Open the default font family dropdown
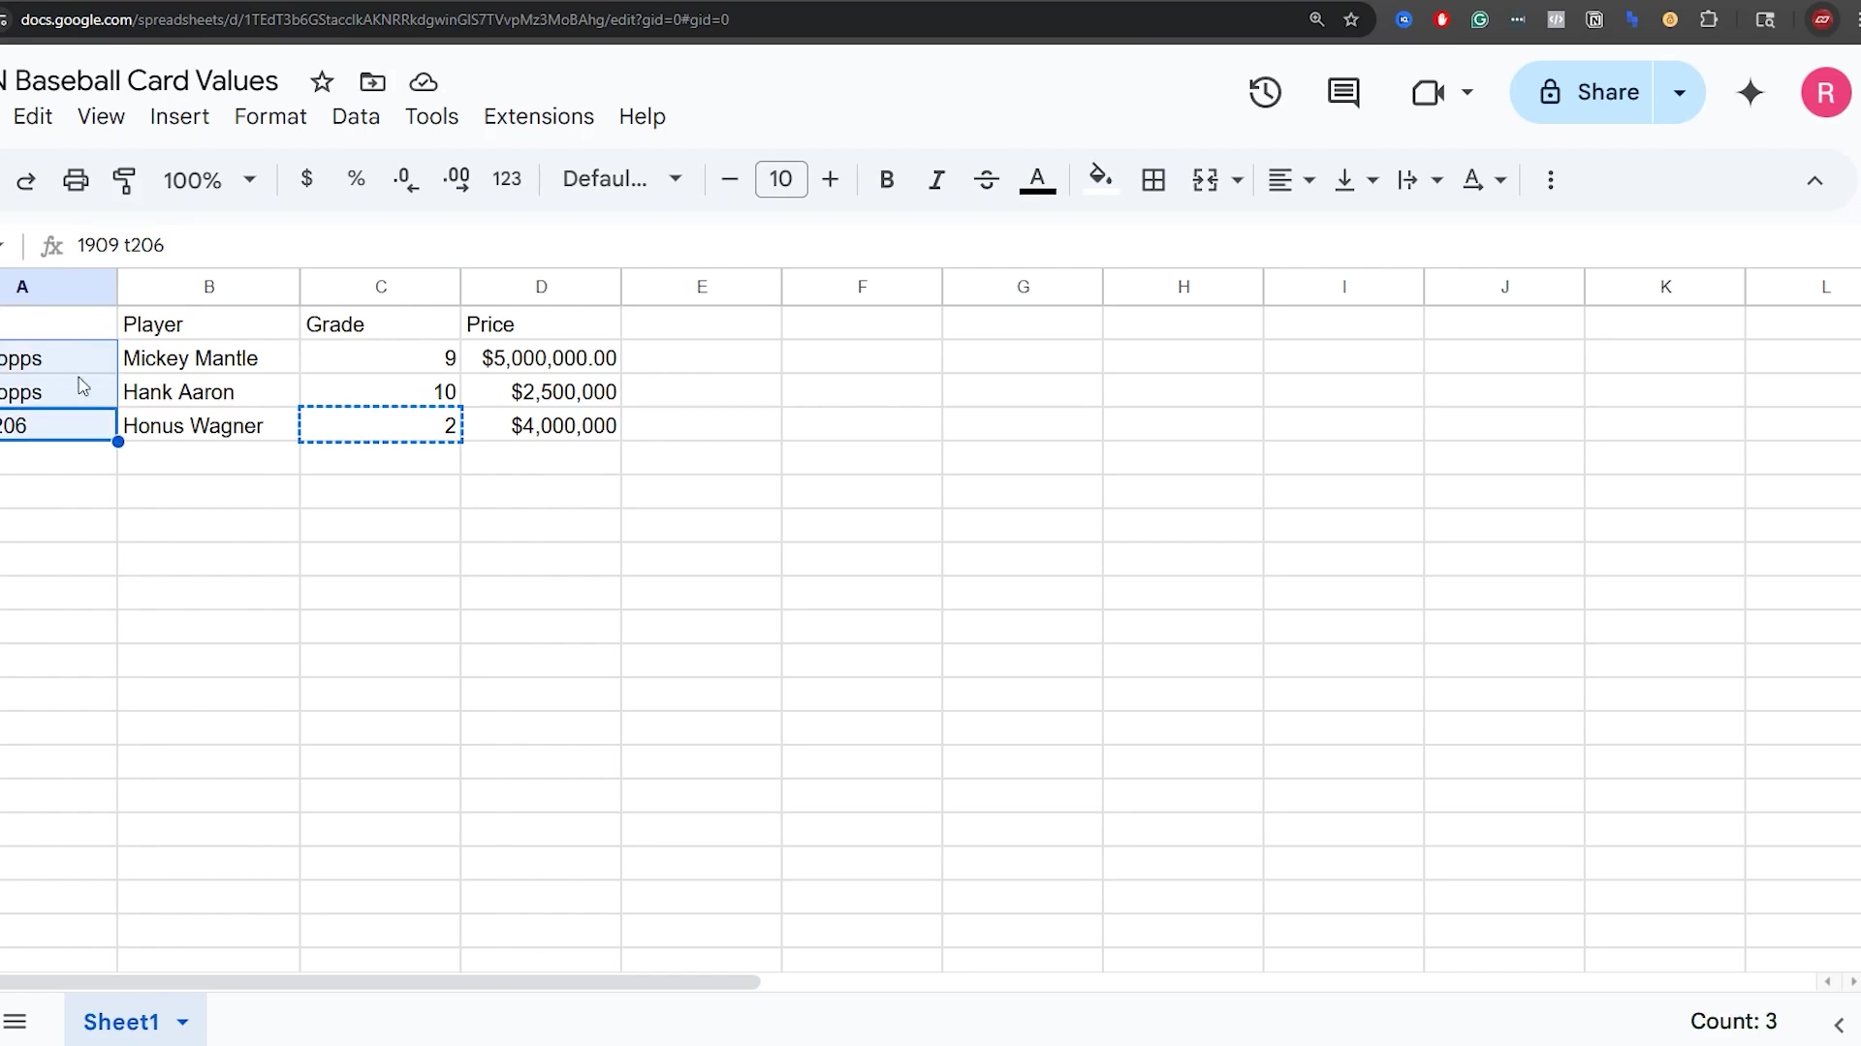The image size is (1861, 1046). [x=622, y=179]
